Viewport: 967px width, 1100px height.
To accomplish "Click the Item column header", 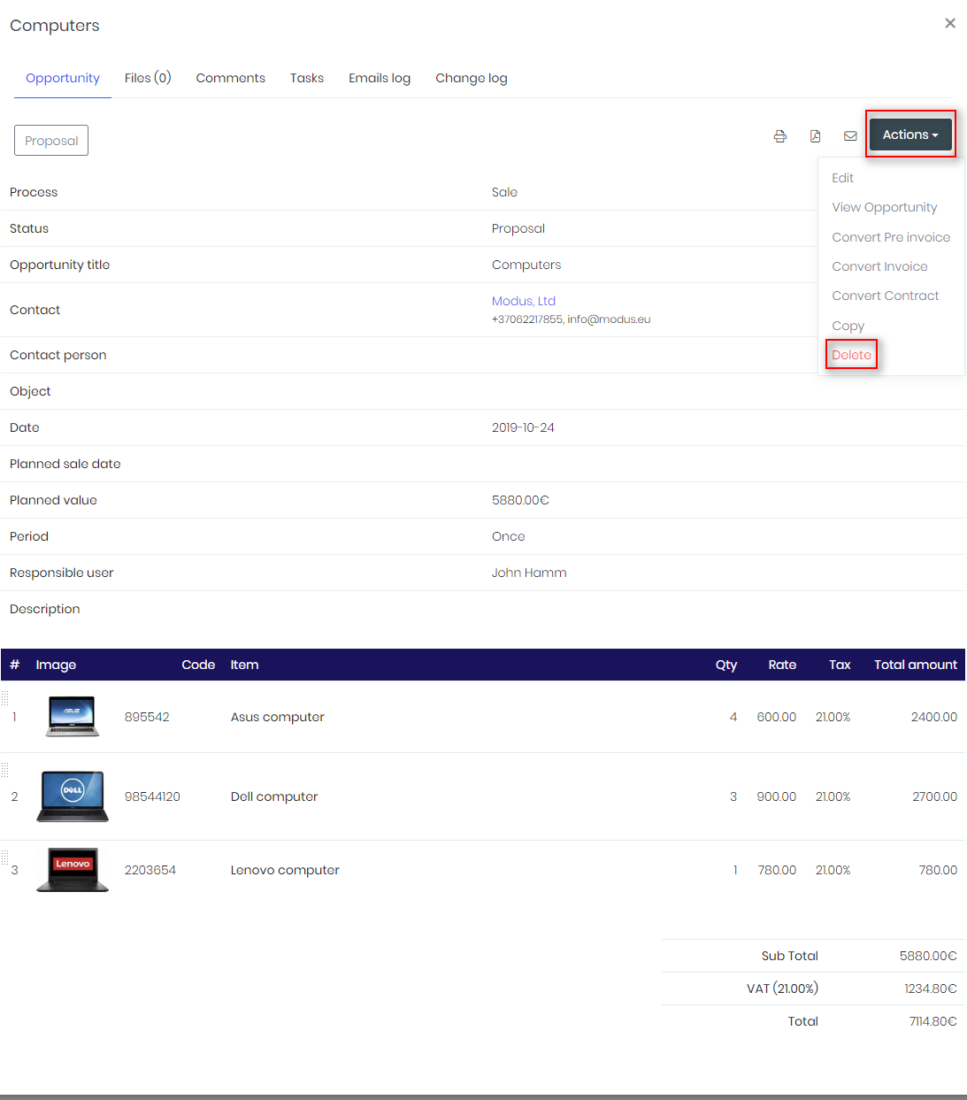I will [244, 665].
